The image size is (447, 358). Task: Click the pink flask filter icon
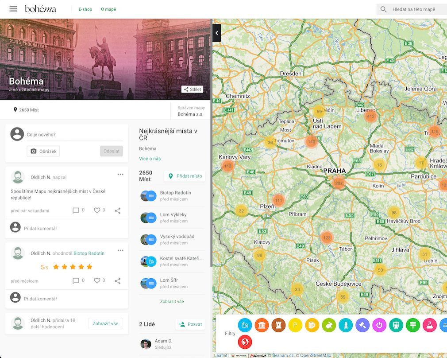tap(430, 326)
